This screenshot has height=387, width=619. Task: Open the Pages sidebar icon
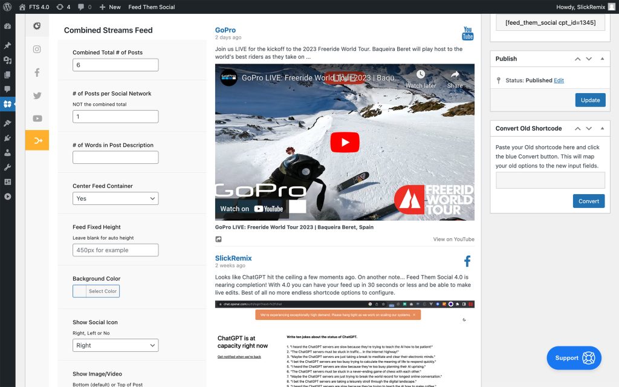(7, 74)
